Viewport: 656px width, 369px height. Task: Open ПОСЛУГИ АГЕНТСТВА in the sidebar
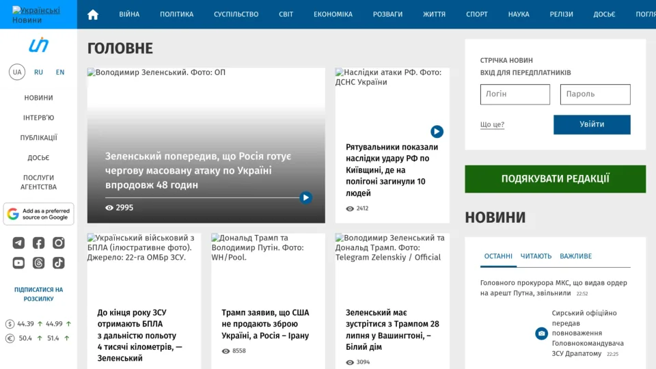click(x=38, y=182)
